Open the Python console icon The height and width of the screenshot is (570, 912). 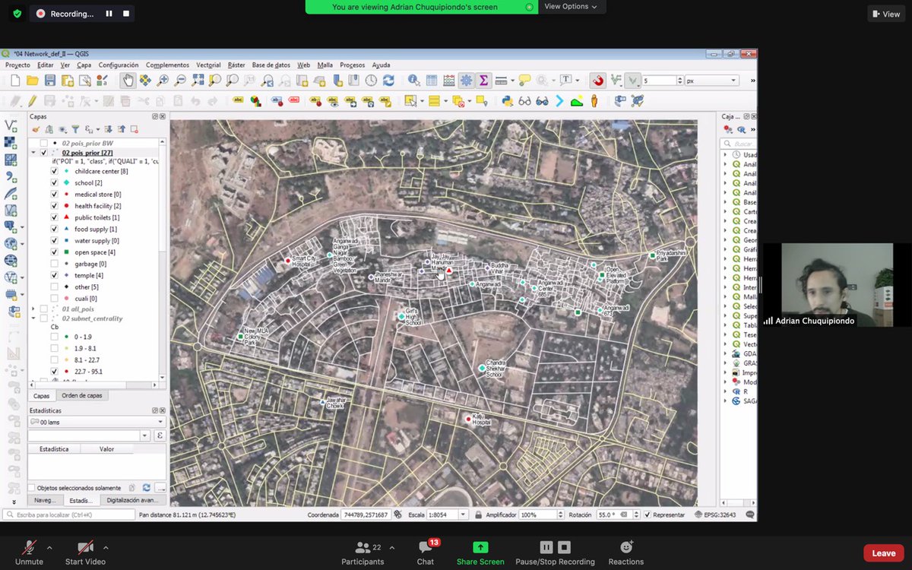(x=507, y=101)
